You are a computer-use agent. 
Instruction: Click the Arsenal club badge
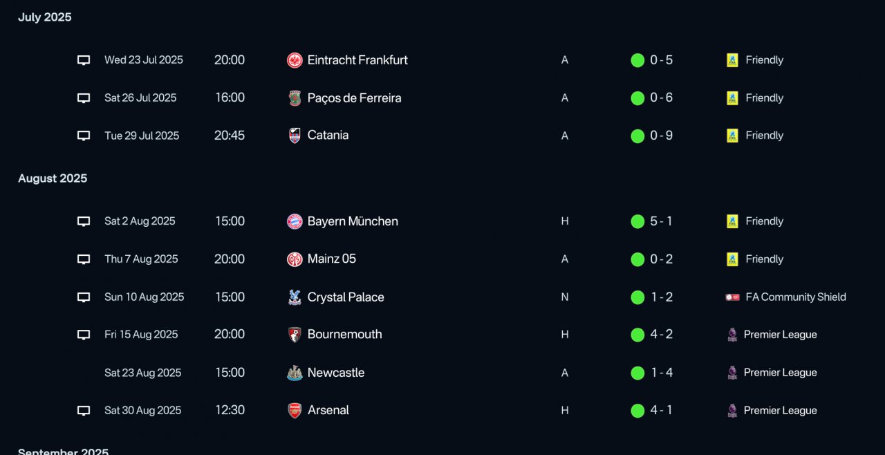pos(295,411)
